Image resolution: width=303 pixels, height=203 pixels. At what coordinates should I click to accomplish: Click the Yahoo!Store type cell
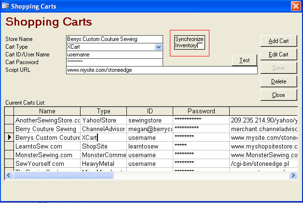pyautogui.click(x=103, y=120)
